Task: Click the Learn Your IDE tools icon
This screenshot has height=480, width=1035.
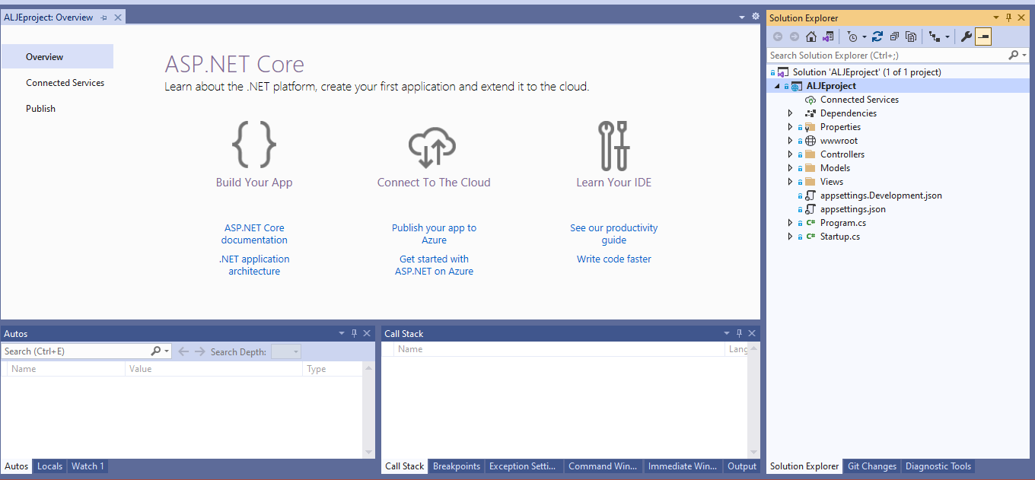Action: 613,145
